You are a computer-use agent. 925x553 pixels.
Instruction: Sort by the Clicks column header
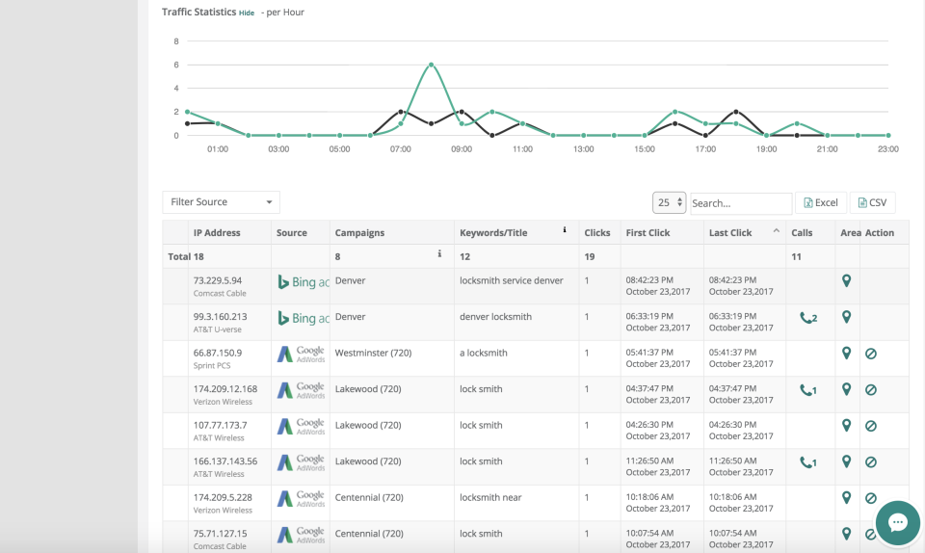tap(596, 232)
